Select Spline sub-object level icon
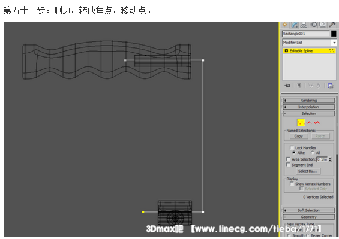339x239 pixels. (x=317, y=123)
